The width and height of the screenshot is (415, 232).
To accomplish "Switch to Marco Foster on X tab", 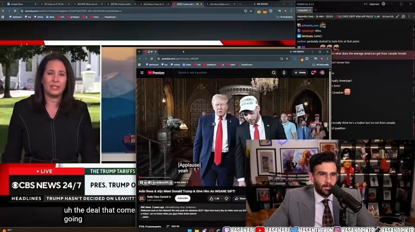I will (154, 4).
